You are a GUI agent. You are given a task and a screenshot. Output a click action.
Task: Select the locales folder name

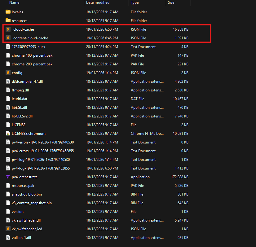pos(17,12)
